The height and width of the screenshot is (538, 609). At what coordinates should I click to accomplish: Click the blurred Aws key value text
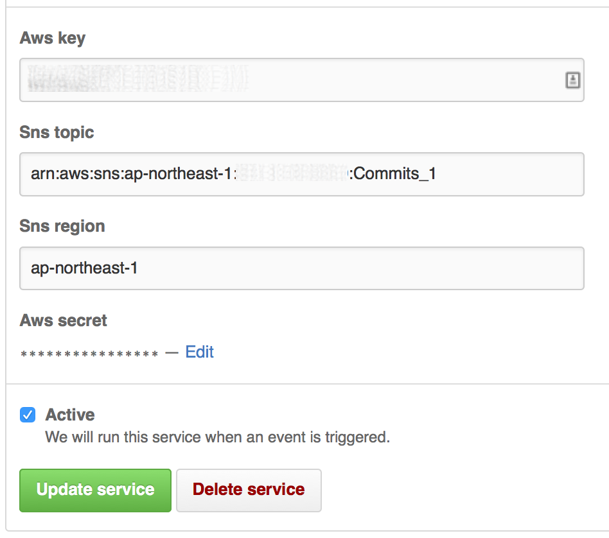pyautogui.click(x=138, y=78)
